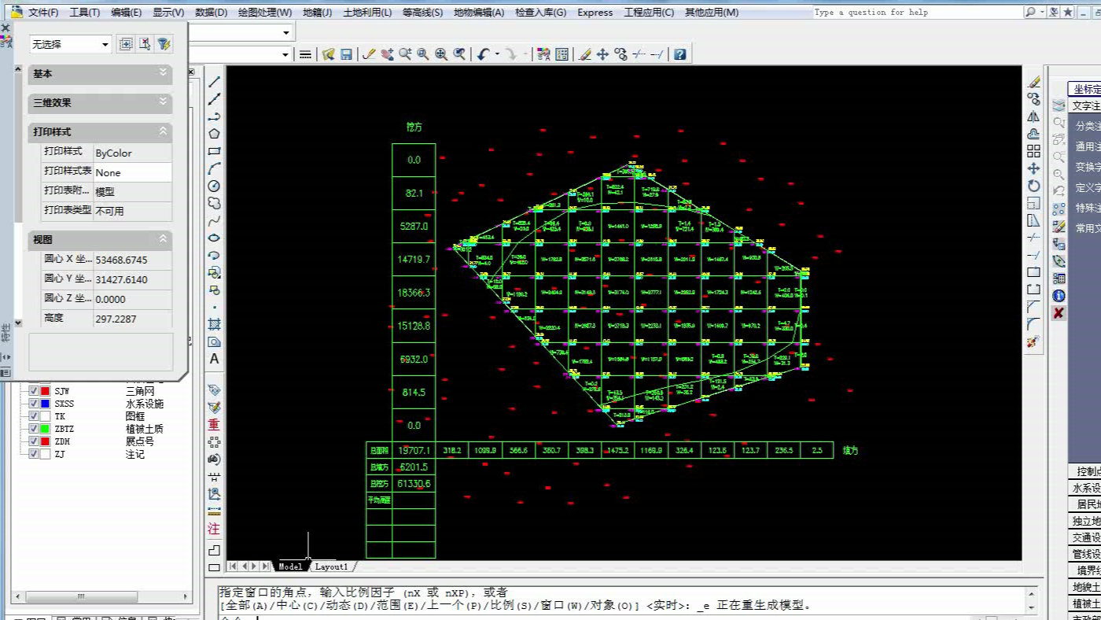Viewport: 1101px width, 620px height.
Task: Click the blue Help question mark icon
Action: point(680,54)
